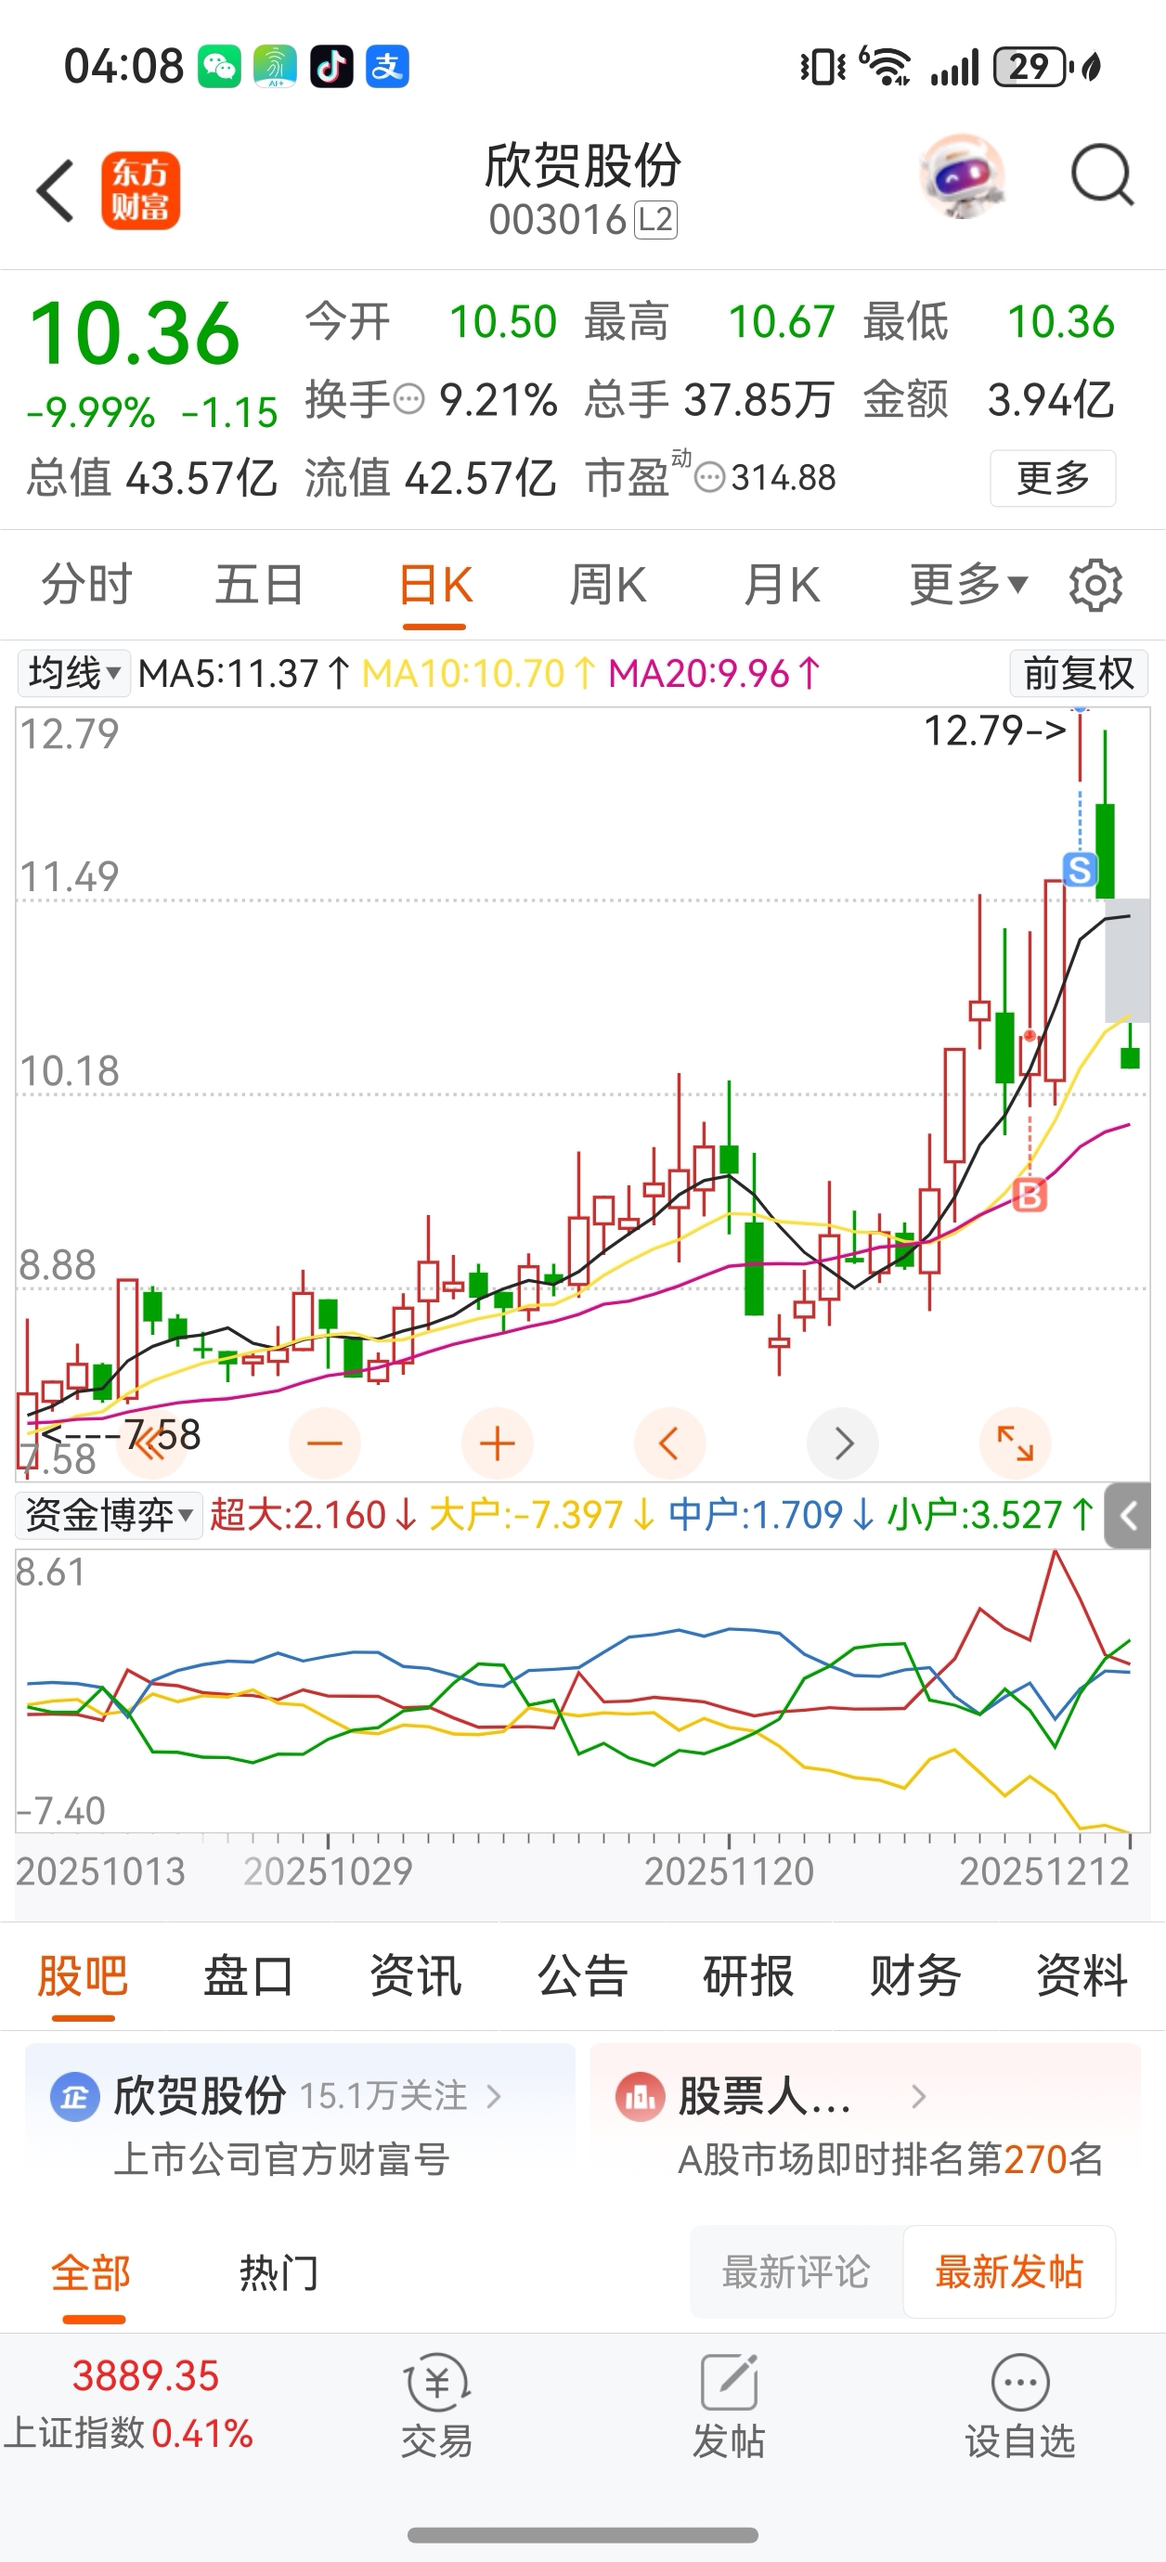
Task: Open 财务 section tab
Action: click(x=915, y=1975)
